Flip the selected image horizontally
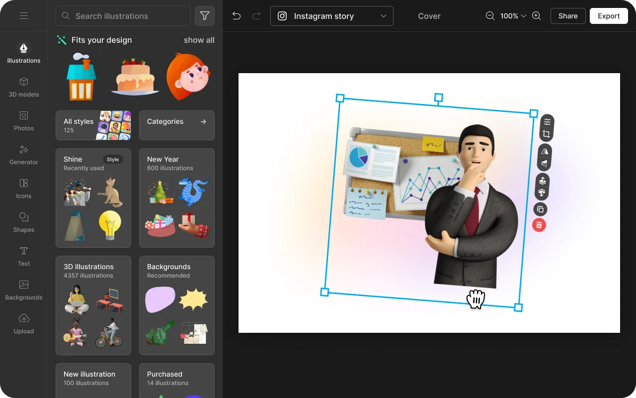The image size is (636, 398). point(545,151)
